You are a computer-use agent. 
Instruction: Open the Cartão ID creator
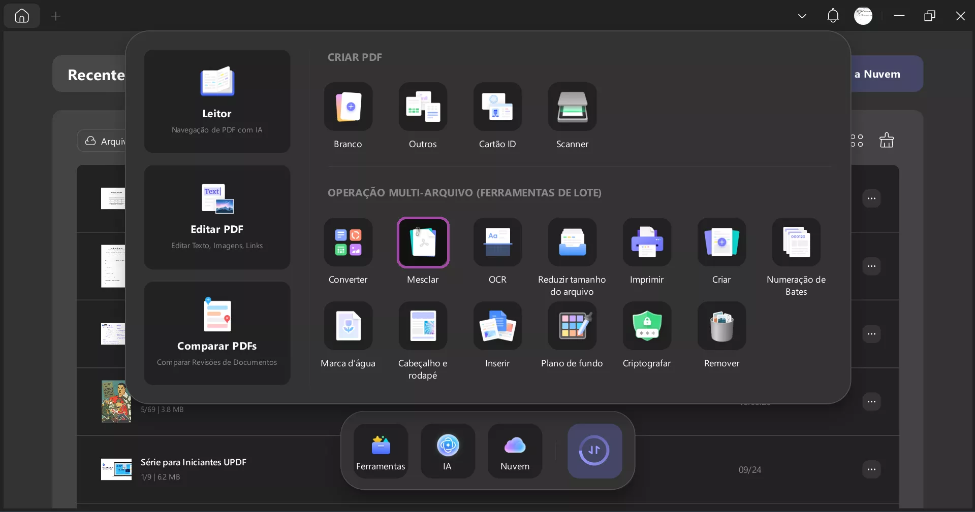tap(497, 107)
